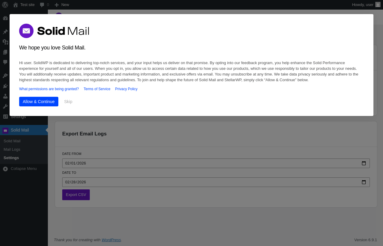This screenshot has width=383, height=246.
Task: Open Appearance brush icon in sidebar
Action: pos(5,76)
